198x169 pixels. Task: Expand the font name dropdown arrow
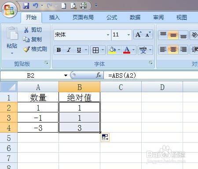click(x=108, y=35)
